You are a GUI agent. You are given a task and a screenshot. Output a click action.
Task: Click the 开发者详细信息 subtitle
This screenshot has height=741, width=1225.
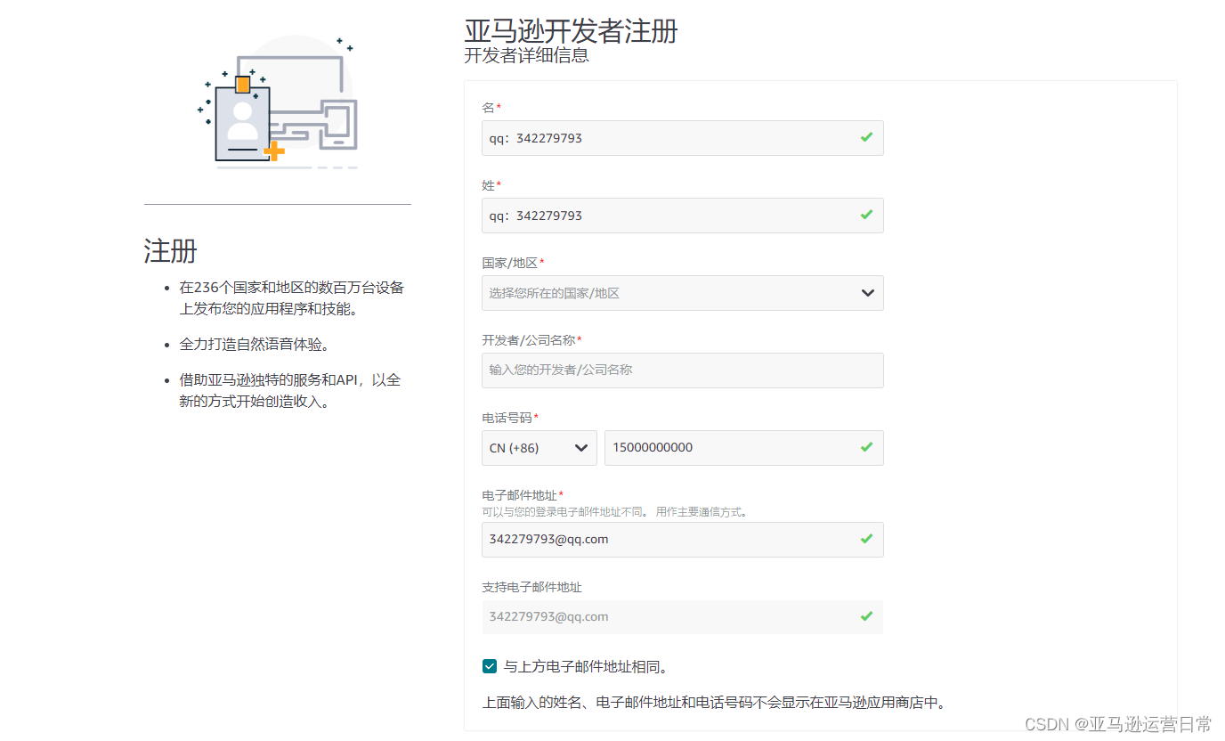click(x=526, y=55)
